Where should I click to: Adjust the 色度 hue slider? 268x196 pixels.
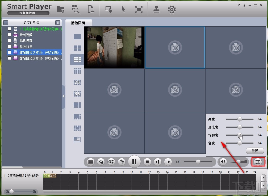(240, 143)
